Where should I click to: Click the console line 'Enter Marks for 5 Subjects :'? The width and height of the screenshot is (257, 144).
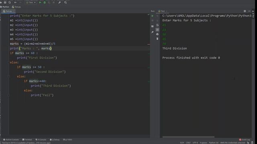tap(187, 20)
